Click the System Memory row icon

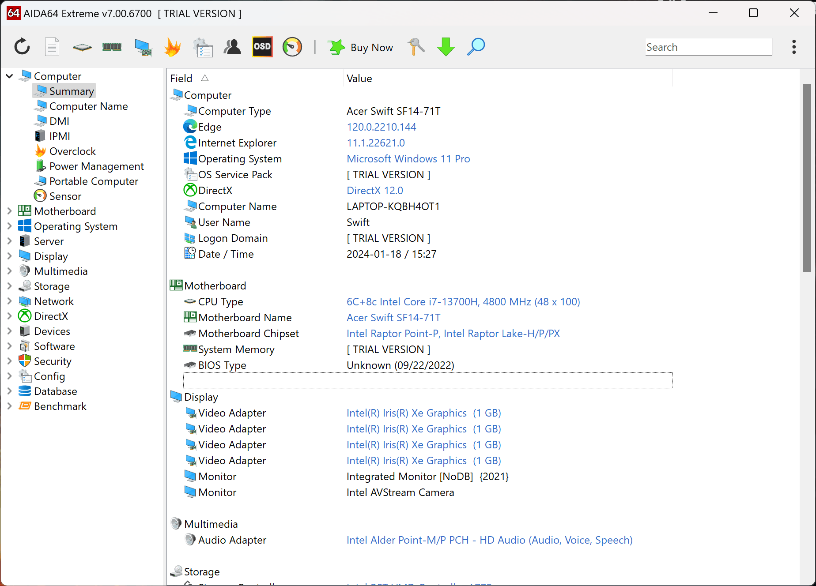click(x=190, y=349)
